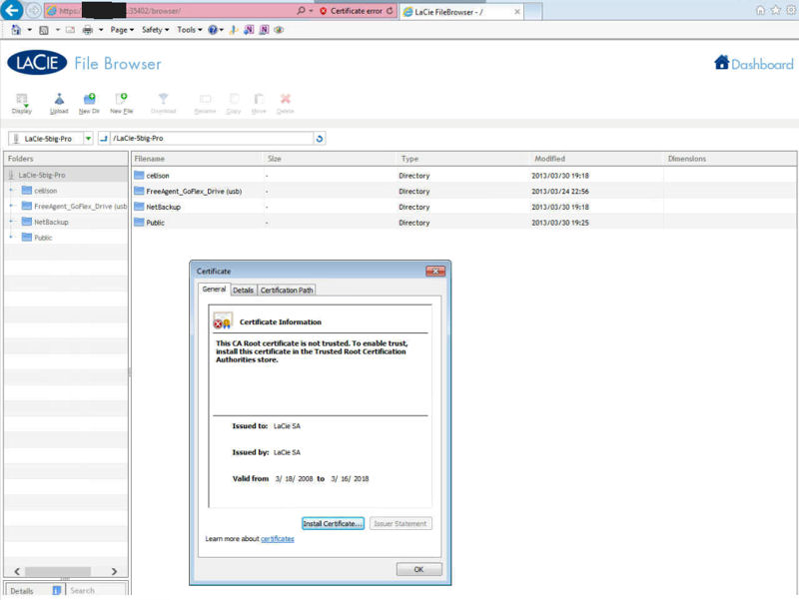Select the NetBackup row in file list
The image size is (799, 600).
coord(463,207)
